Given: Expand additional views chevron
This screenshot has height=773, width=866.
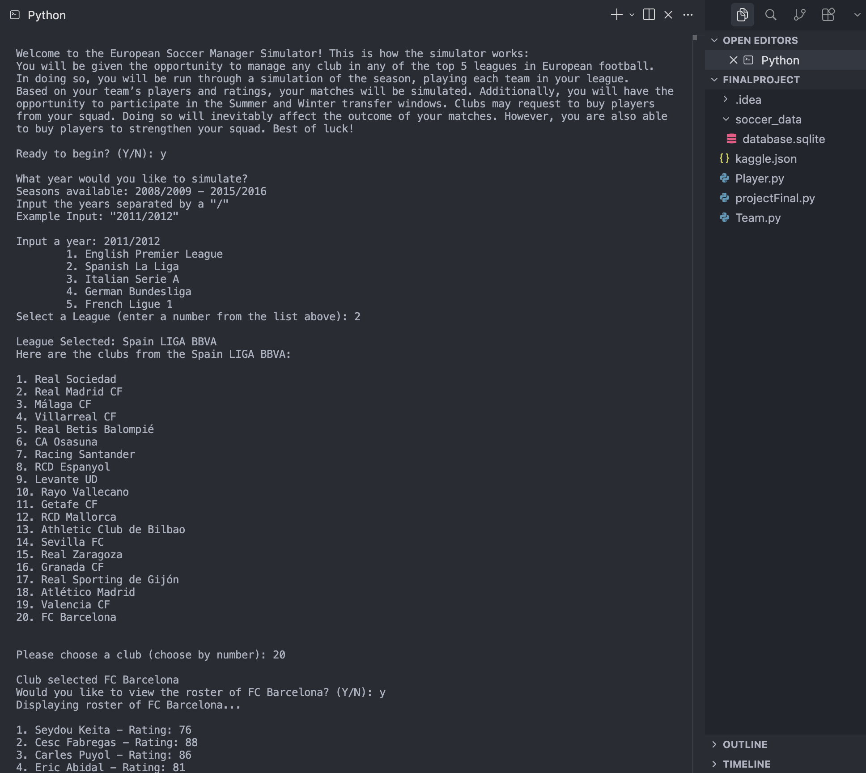Looking at the screenshot, I should (857, 15).
